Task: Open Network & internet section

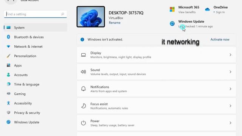Action: [x=36, y=46]
